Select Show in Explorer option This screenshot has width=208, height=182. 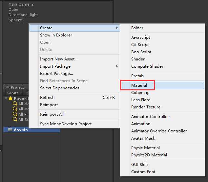click(x=56, y=35)
